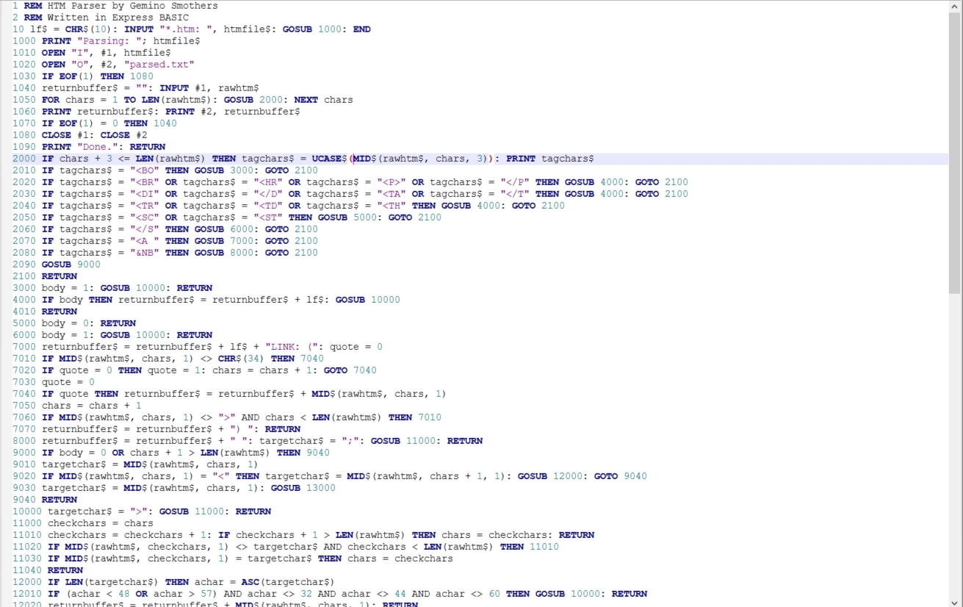Click GOSUB 9000 on line 2090

pyautogui.click(x=71, y=265)
